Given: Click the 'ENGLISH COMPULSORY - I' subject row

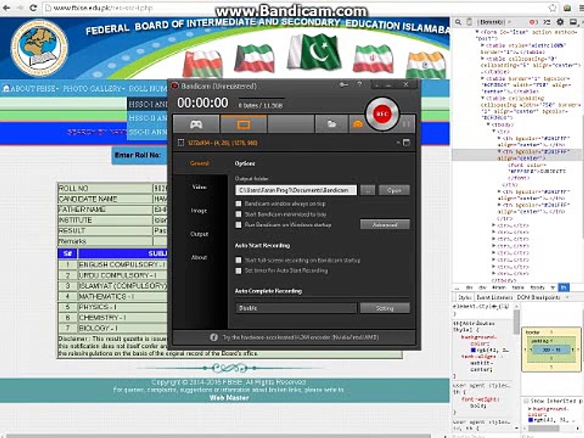Looking at the screenshot, I should (x=122, y=265).
